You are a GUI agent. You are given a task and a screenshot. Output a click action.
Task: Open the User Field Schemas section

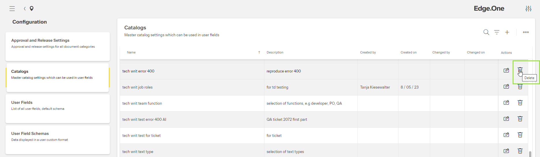pyautogui.click(x=58, y=139)
